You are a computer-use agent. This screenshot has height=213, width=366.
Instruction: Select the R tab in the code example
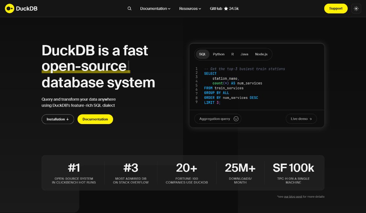point(232,54)
